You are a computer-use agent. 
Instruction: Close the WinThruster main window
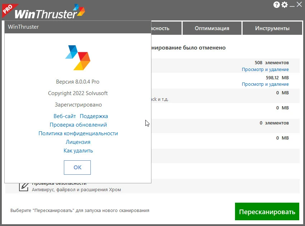tap(299, 4)
